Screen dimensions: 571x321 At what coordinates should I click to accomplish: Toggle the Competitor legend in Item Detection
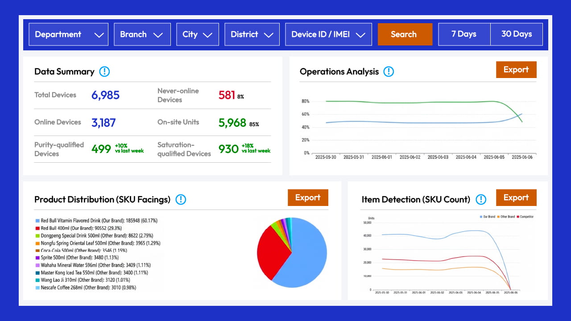click(525, 217)
